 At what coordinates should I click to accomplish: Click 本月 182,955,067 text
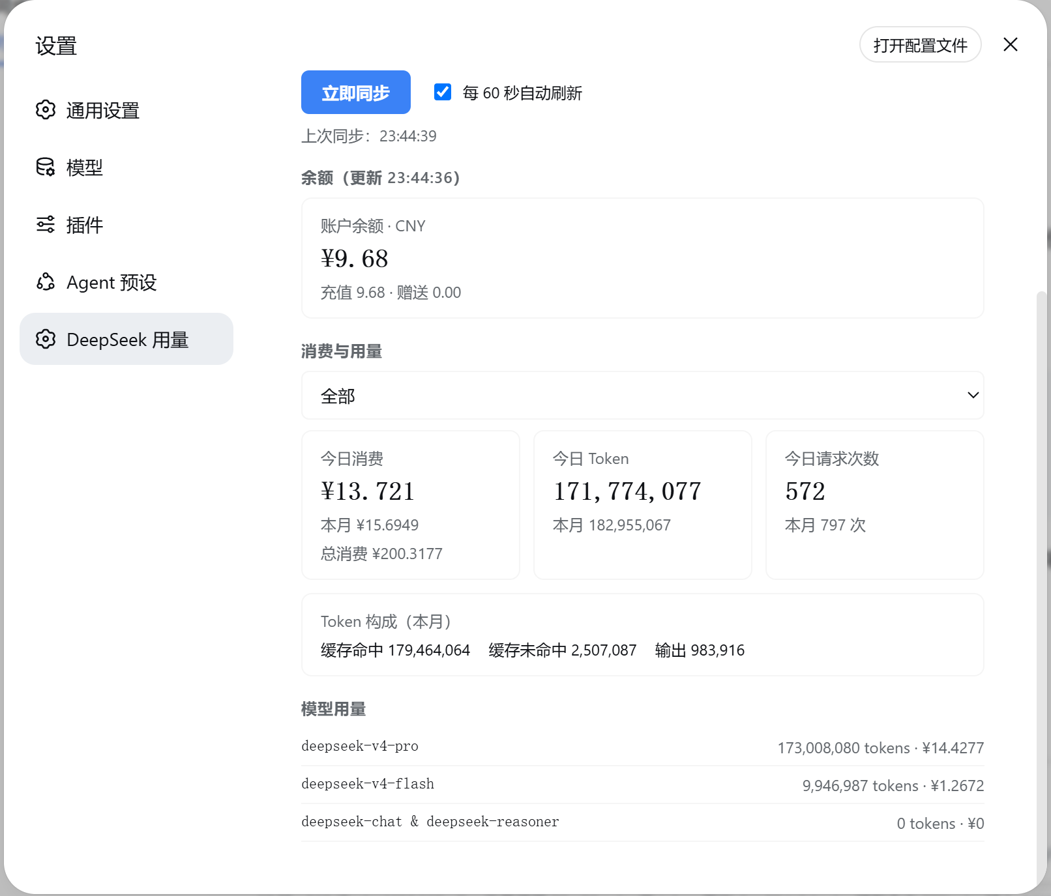[612, 525]
